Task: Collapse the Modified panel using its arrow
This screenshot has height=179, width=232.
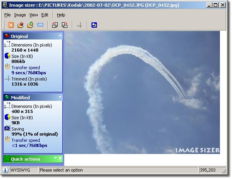Action: (60, 97)
